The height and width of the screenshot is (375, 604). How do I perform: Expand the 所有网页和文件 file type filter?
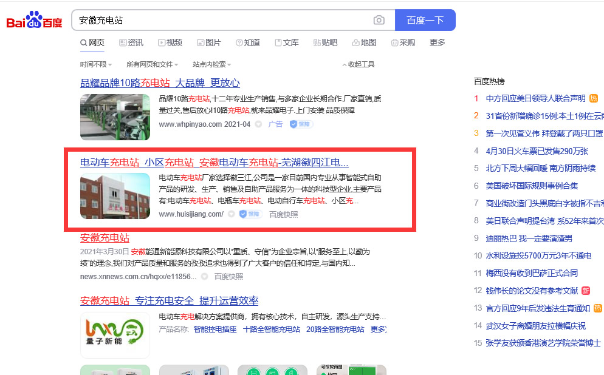coord(152,64)
